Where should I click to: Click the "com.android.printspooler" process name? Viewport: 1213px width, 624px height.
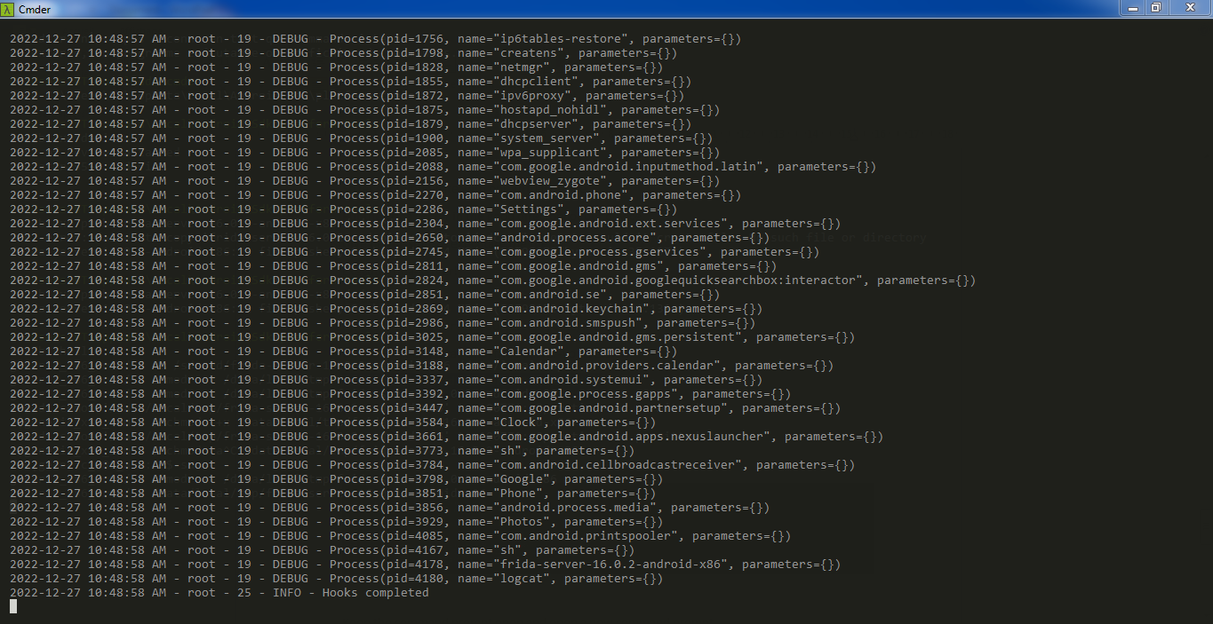click(586, 536)
